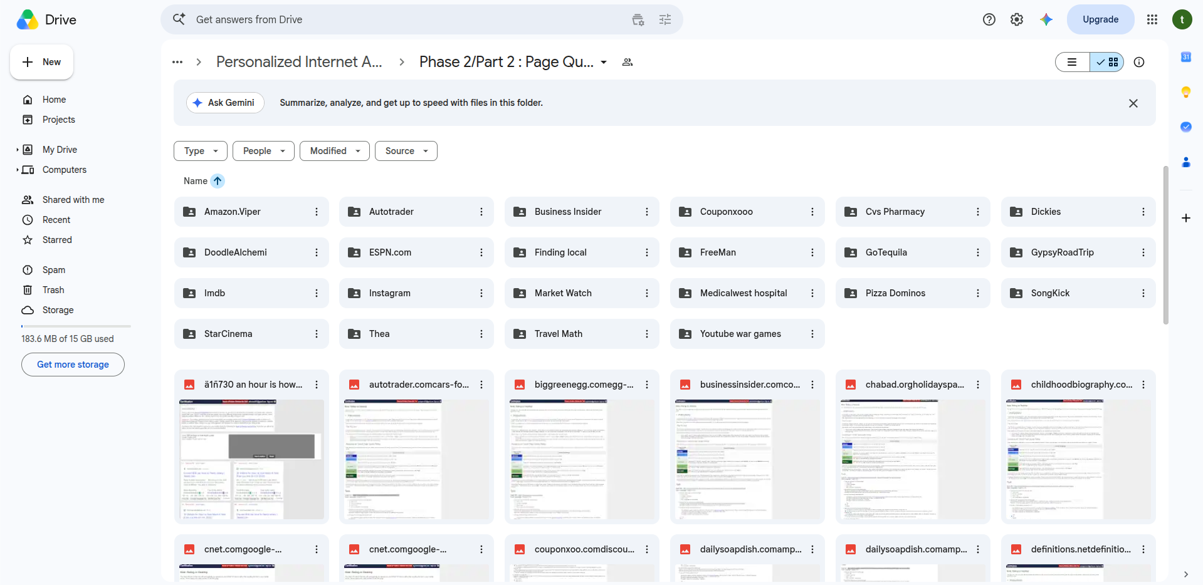
Task: Navigate to Personalized Internet A... breadcrumb
Action: [299, 62]
